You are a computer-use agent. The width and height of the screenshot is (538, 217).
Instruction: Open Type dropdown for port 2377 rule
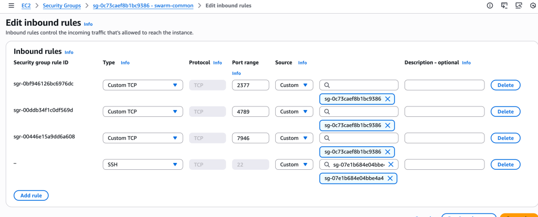142,85
